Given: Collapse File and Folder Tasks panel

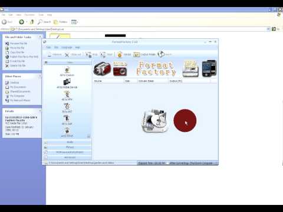Looking at the screenshot, I should click(40, 37).
